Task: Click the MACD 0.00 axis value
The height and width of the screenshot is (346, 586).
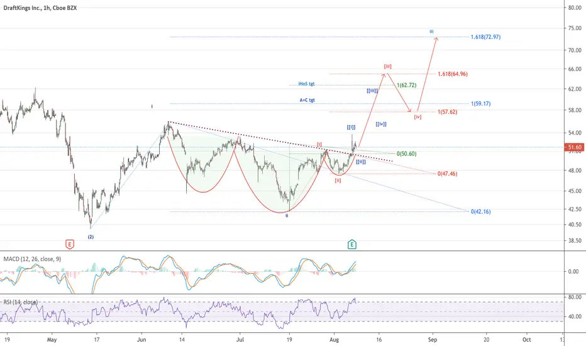Action: coord(573,272)
